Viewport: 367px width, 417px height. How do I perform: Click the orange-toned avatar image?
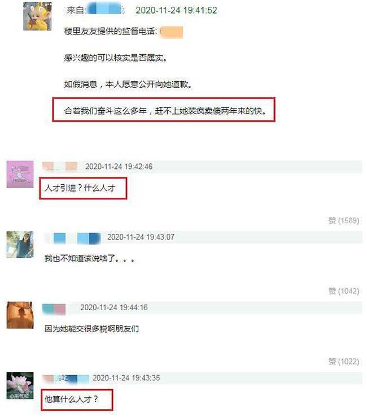point(20,315)
